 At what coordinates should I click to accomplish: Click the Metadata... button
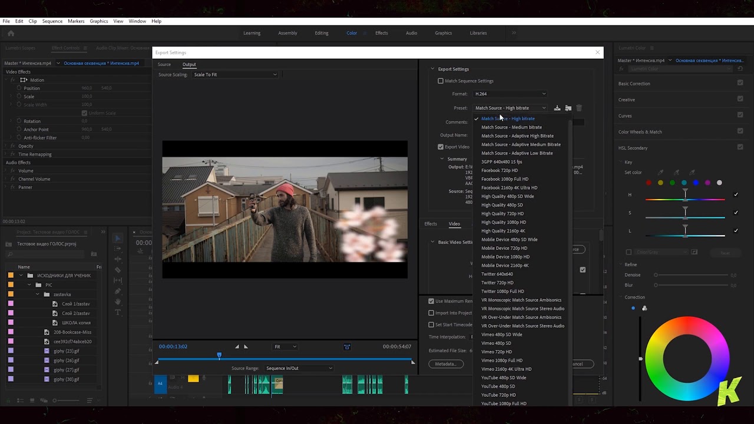click(x=446, y=364)
